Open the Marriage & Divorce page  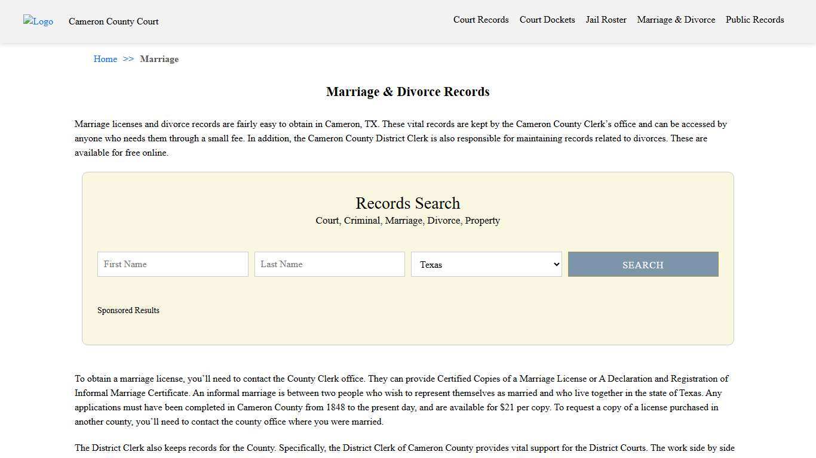pyautogui.click(x=676, y=20)
